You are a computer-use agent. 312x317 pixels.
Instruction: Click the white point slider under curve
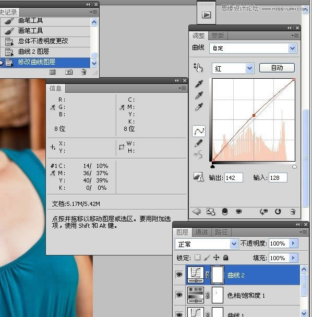294,167
